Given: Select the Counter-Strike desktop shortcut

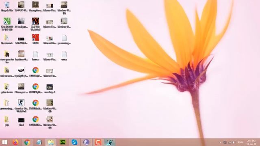Looking at the screenshot, I should click(x=21, y=106).
